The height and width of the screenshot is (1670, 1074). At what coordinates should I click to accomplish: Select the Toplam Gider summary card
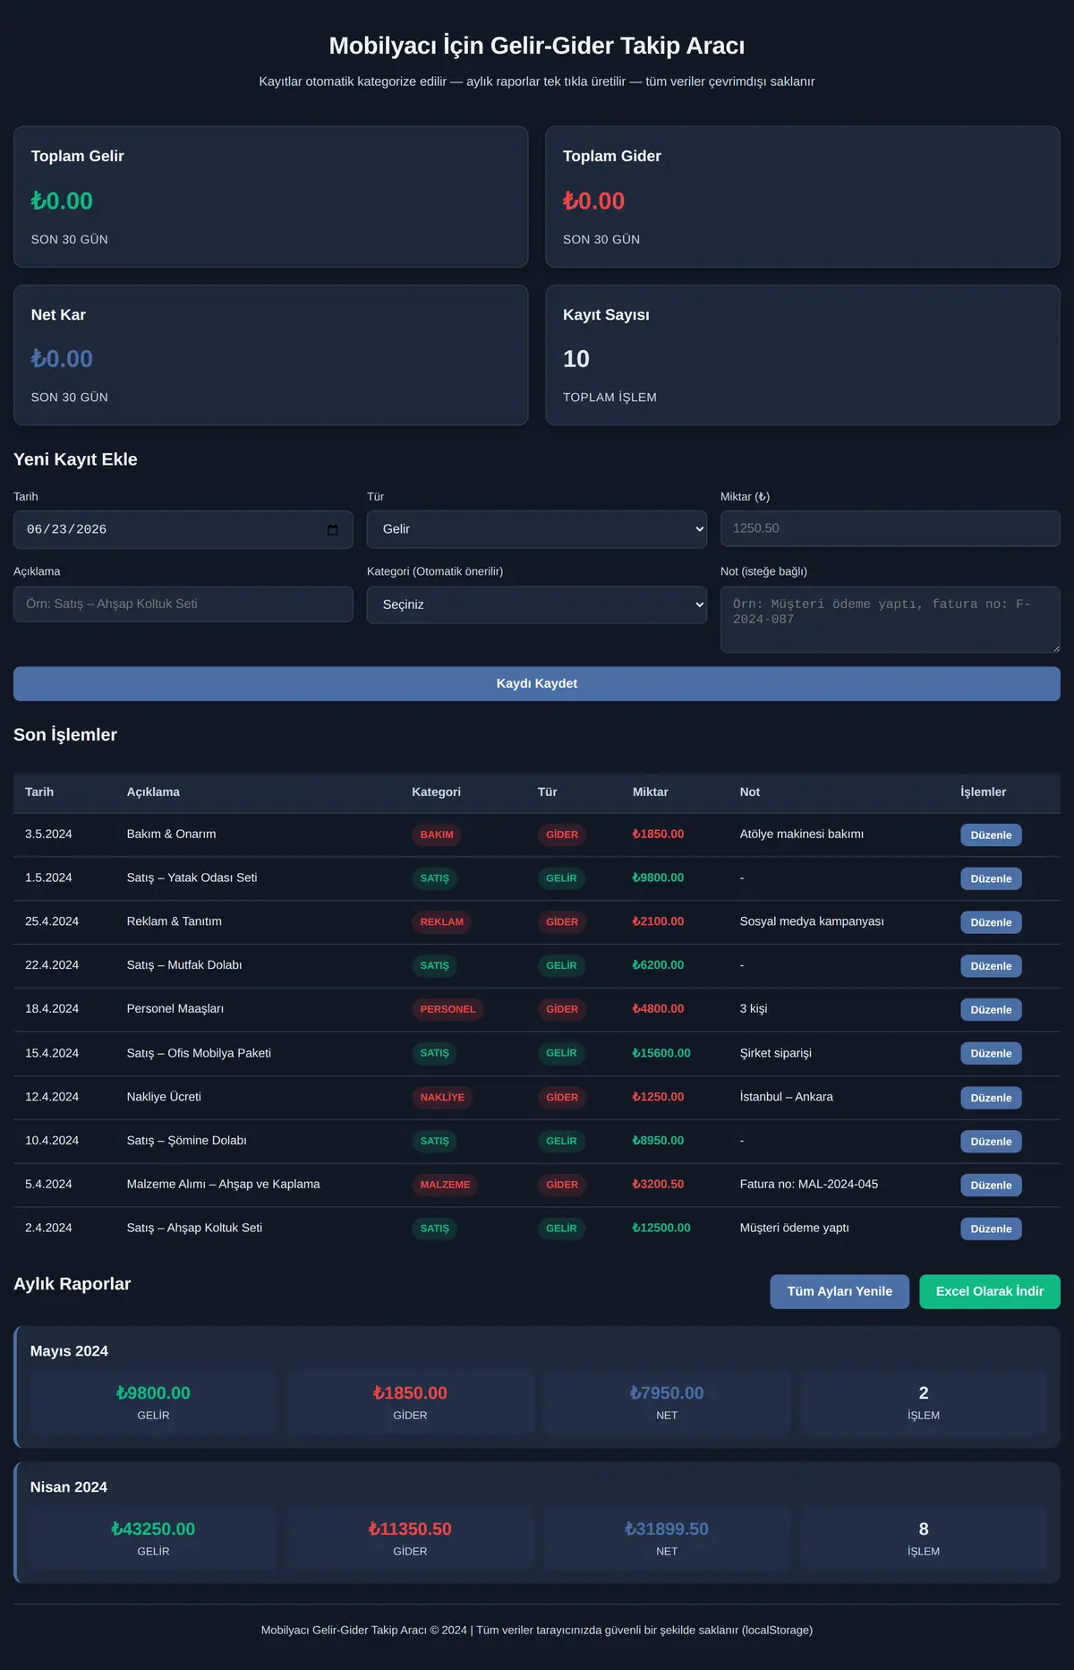coord(803,197)
